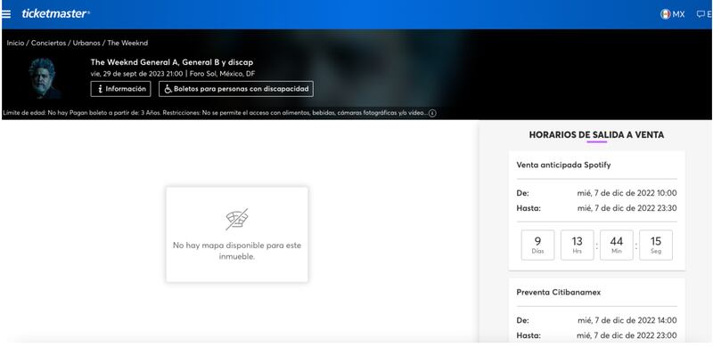Click the Spotify end date 7 de dic 23:30
The image size is (713, 346).
coord(627,208)
